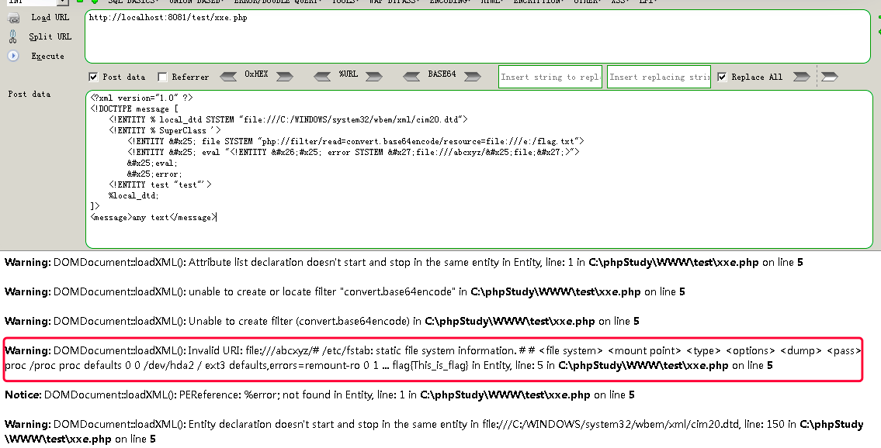Click the %local_dtd; line in Post data
The height and width of the screenshot is (448, 881).
(134, 195)
